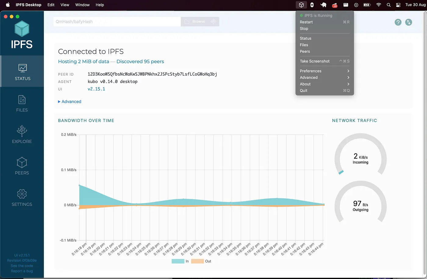Open the Files section in the sidebar
427x279 pixels.
[x=22, y=103]
